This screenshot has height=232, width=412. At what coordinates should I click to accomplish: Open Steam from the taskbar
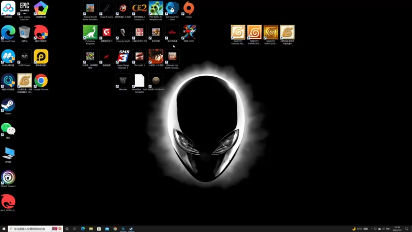click(131, 229)
